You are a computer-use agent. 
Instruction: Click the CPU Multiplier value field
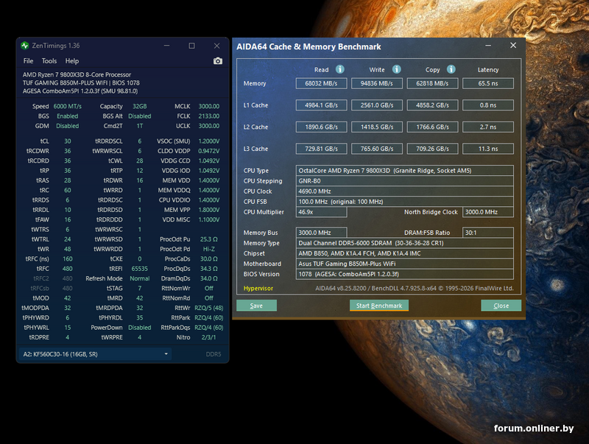point(321,212)
